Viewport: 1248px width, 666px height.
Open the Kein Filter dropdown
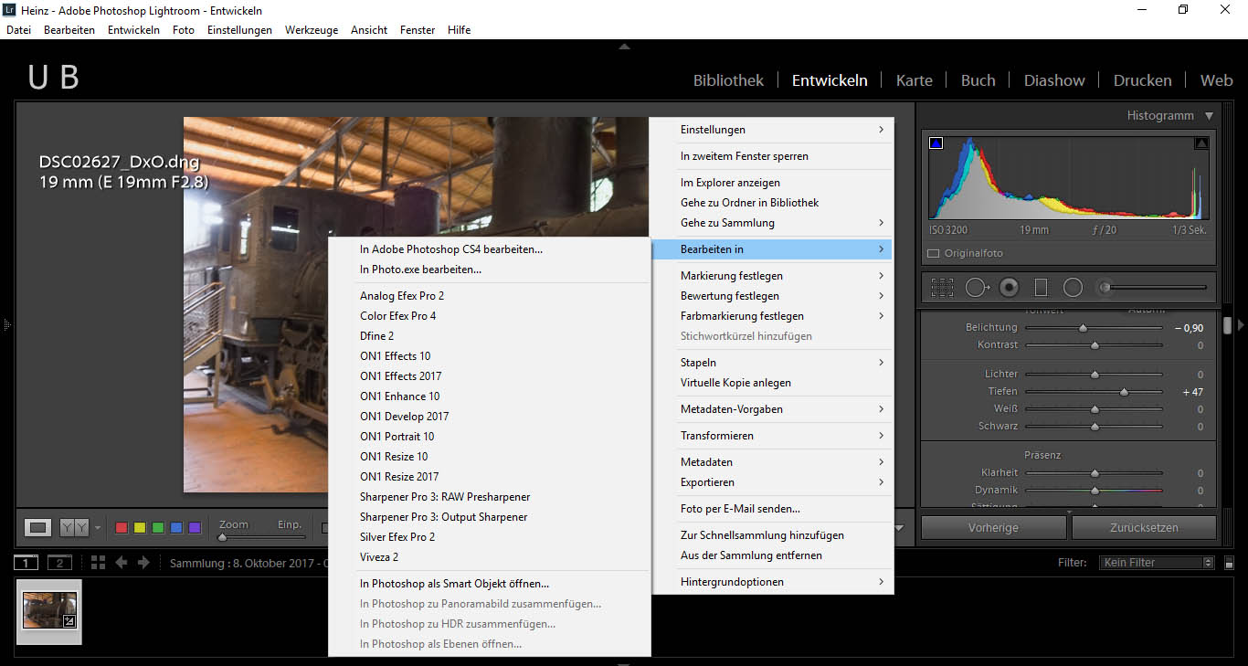click(1158, 563)
